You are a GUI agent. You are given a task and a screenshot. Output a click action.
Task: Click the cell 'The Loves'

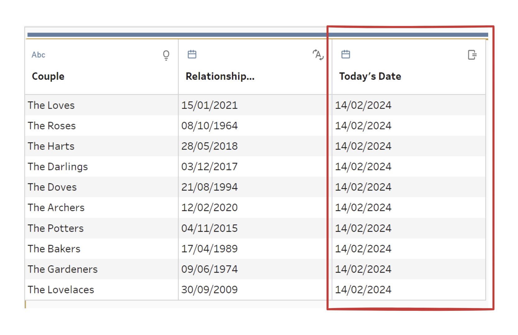[x=51, y=105]
